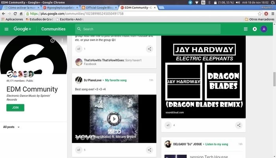Plus-one the DJ PianoLove post
This screenshot has height=158, width=276.
[x=79, y=150]
